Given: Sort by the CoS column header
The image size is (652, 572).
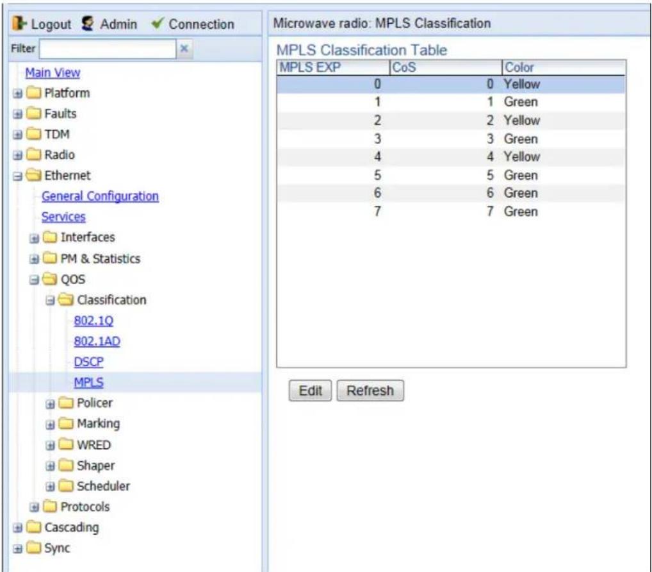Looking at the screenshot, I should tap(446, 67).
